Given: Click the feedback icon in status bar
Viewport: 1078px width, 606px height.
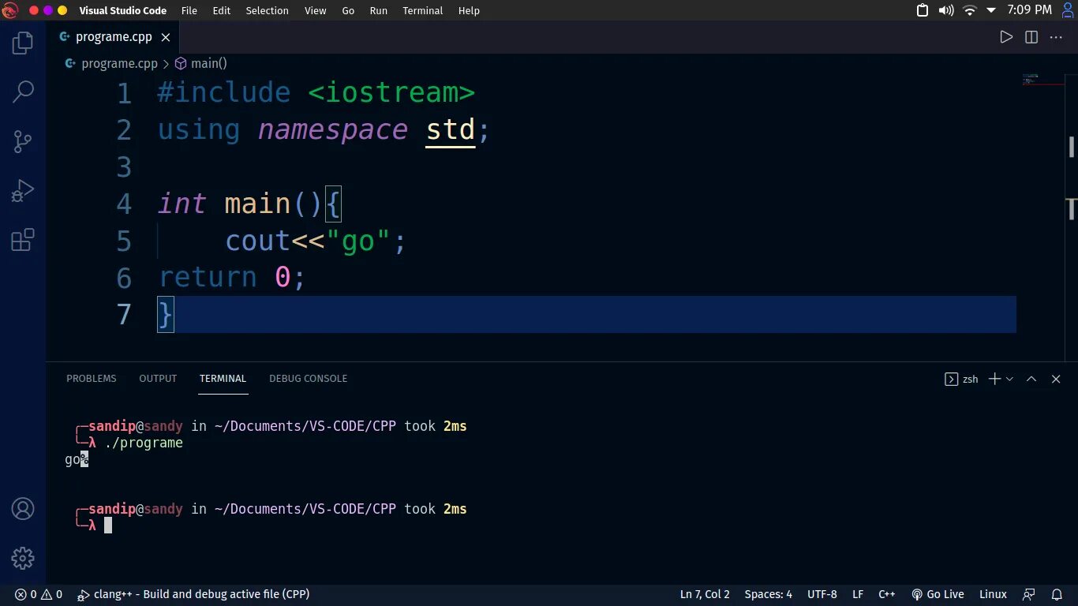Looking at the screenshot, I should [1029, 594].
